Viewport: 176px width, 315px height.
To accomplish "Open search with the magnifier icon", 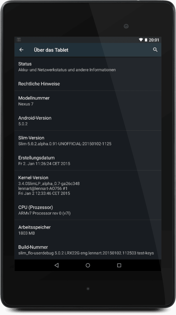I will (x=155, y=50).
